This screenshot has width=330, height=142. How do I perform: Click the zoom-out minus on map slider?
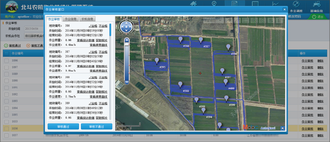[x=127, y=82]
